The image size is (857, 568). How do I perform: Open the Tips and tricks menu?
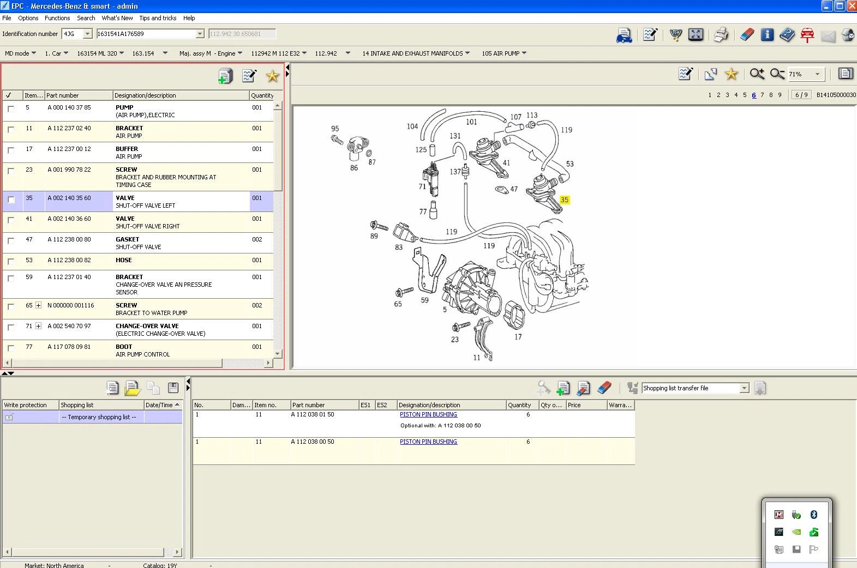(158, 18)
